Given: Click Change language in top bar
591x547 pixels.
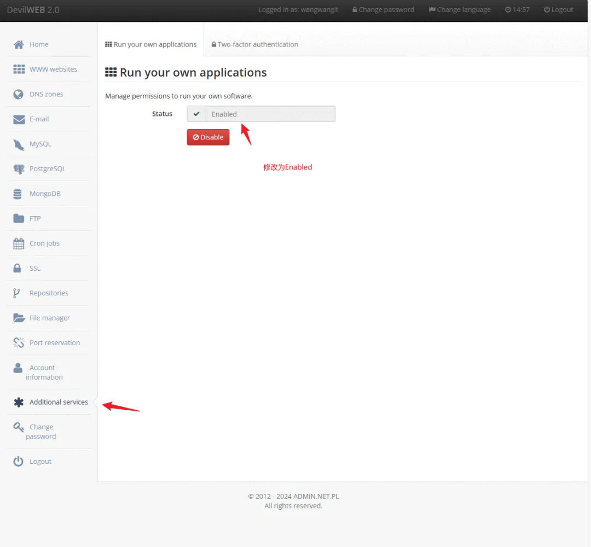Looking at the screenshot, I should 460,10.
